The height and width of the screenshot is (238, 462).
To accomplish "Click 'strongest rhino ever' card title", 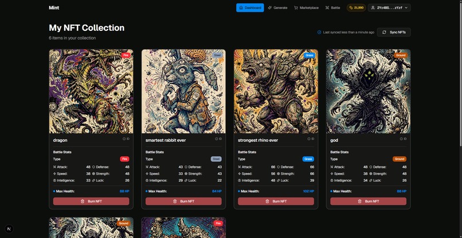I will tap(258, 140).
